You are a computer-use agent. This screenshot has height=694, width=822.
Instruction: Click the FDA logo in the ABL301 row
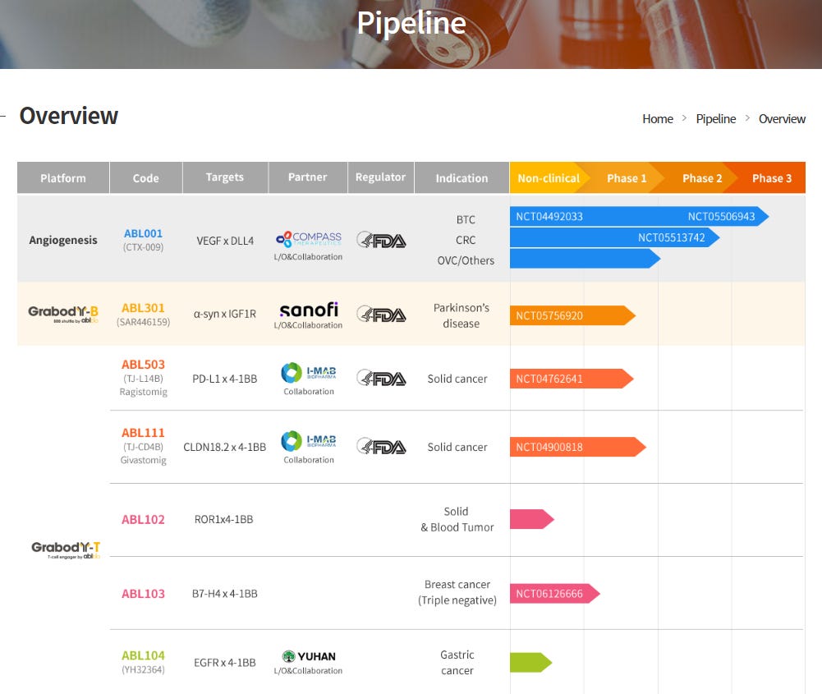coord(381,315)
